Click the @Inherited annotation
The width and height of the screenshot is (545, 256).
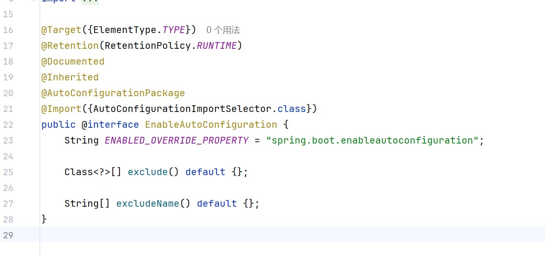tap(70, 78)
